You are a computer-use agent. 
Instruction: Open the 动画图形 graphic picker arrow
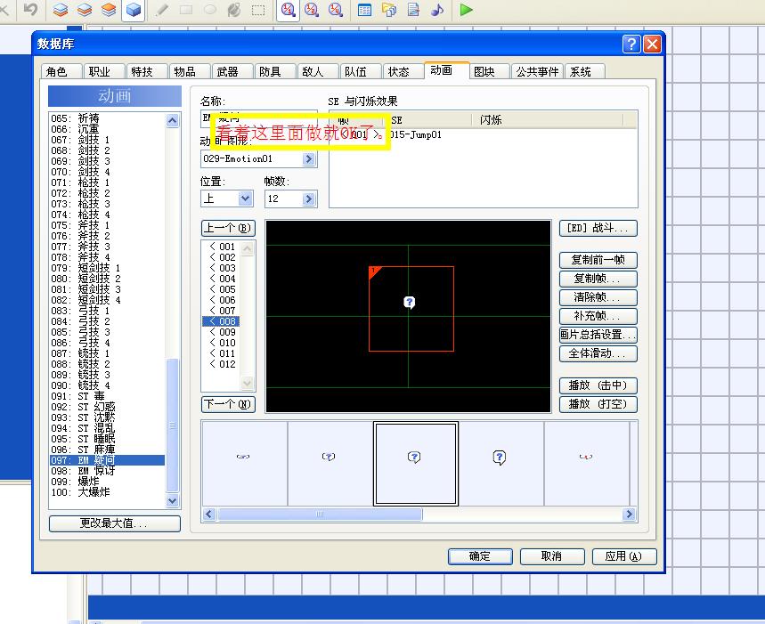point(308,159)
